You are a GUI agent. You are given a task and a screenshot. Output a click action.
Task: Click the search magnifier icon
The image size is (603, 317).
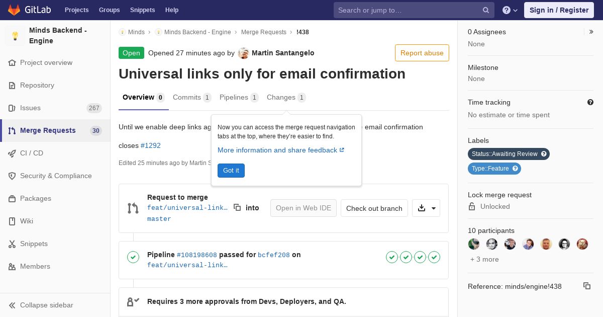pos(486,10)
